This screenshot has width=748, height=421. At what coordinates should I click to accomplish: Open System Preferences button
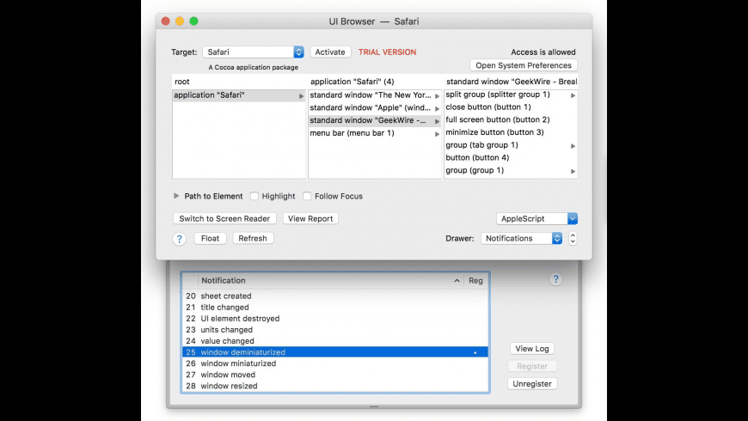(x=524, y=65)
